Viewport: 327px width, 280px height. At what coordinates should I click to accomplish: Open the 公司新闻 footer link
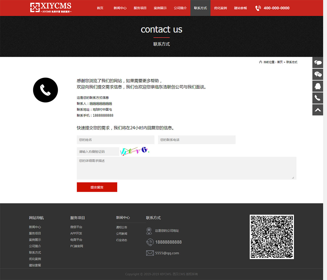(x=122, y=234)
